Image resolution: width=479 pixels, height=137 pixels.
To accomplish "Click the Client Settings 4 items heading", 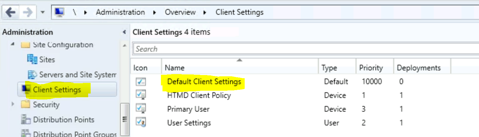I will tap(171, 32).
